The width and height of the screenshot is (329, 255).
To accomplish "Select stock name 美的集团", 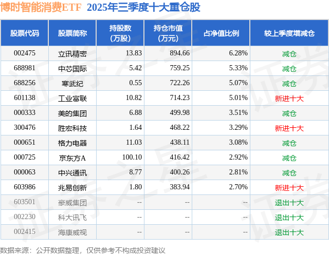I will click(x=72, y=113).
